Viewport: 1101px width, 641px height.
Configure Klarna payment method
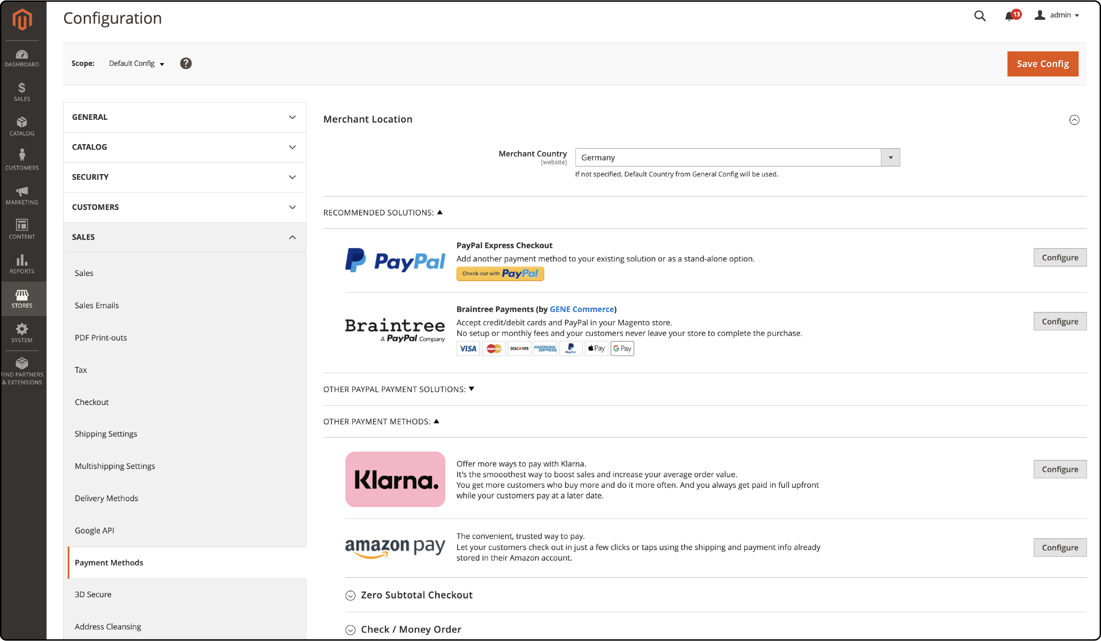point(1060,470)
